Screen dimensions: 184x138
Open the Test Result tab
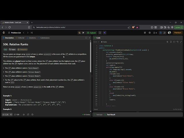(x=110, y=115)
